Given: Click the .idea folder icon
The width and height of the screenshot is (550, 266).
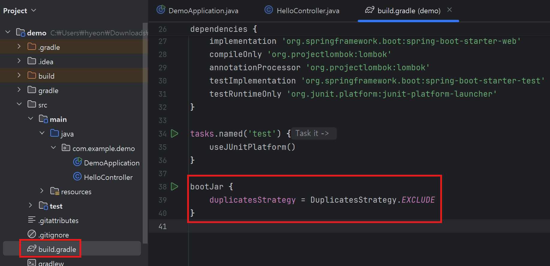Looking at the screenshot, I should pos(32,61).
